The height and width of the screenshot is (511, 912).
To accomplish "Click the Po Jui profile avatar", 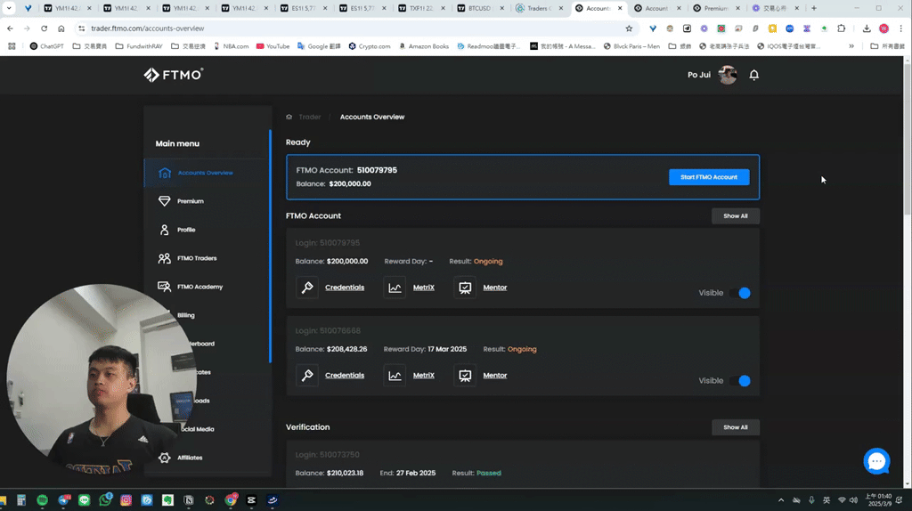I will point(727,75).
